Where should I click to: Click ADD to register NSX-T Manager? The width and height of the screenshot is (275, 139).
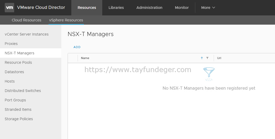point(77,47)
